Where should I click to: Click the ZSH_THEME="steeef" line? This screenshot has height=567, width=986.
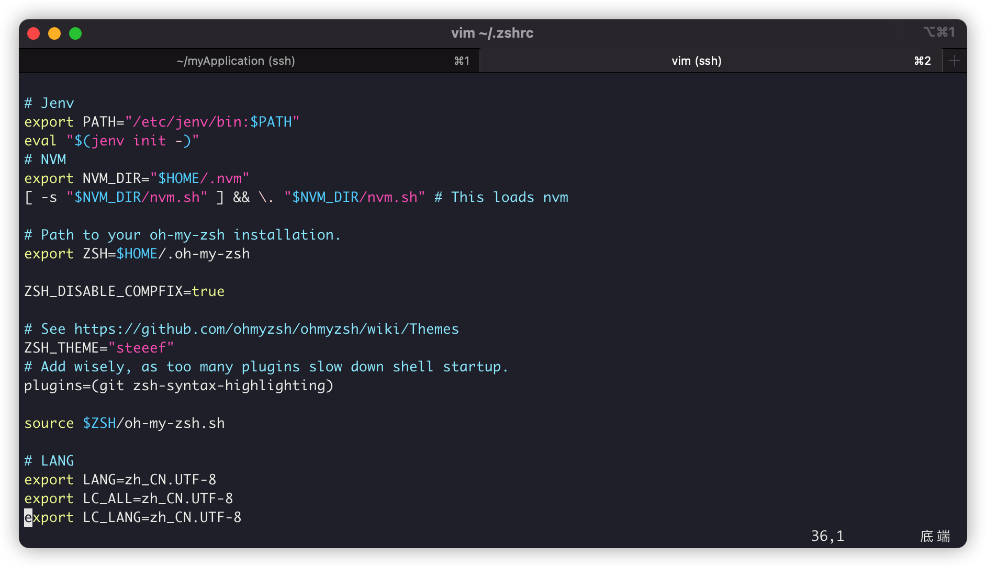pyautogui.click(x=99, y=348)
